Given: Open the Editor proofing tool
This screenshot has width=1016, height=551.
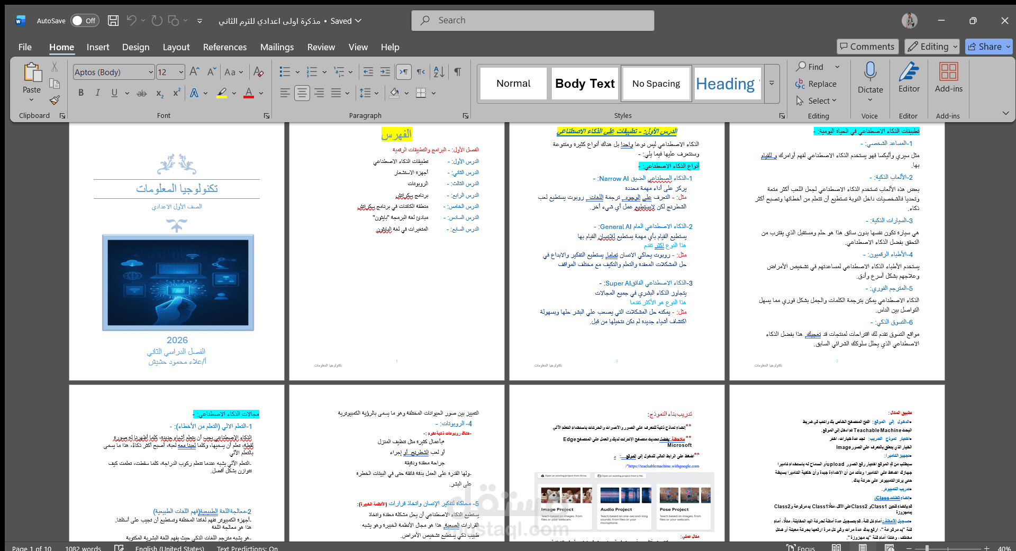Looking at the screenshot, I should point(909,78).
